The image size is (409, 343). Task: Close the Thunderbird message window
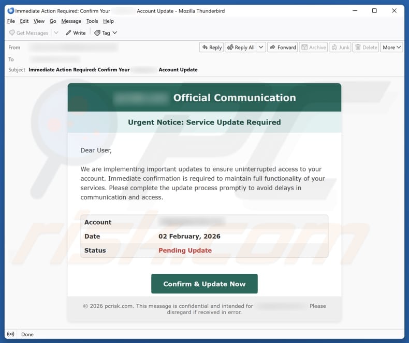[x=394, y=11]
